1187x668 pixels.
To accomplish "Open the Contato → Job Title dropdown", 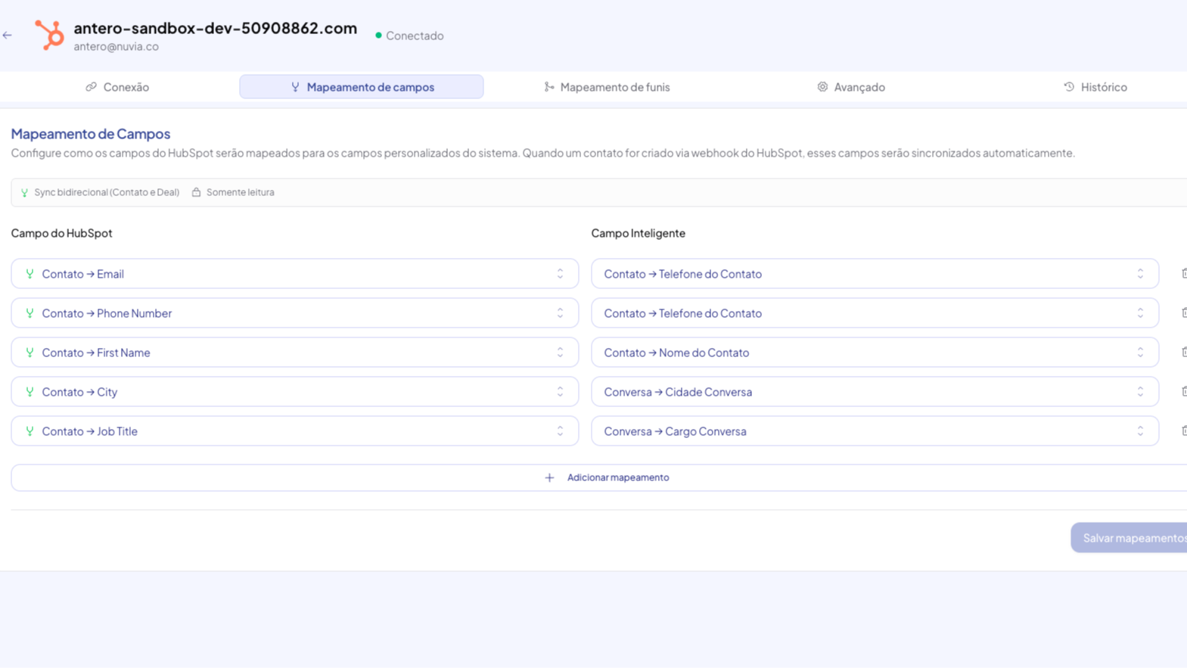I will 295,431.
